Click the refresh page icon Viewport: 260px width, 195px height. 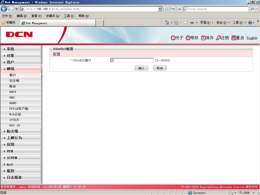[173, 9]
